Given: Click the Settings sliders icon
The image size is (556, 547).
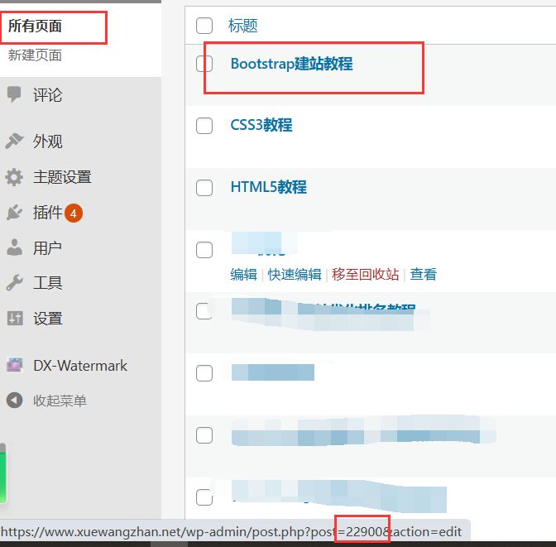Looking at the screenshot, I should click(x=14, y=319).
